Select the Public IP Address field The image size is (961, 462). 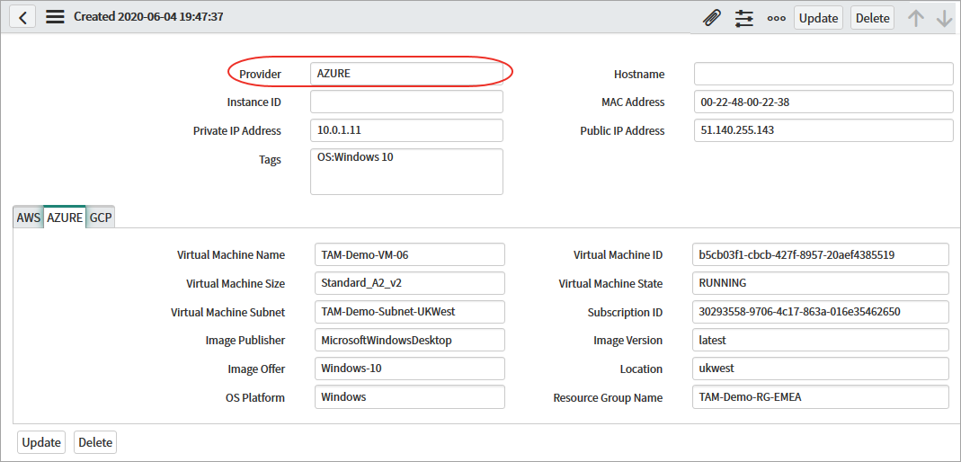coord(823,130)
